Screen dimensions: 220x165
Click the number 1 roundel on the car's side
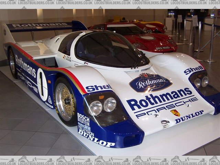coord(42,85)
